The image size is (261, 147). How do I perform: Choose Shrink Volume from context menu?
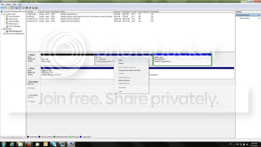(x=124, y=80)
